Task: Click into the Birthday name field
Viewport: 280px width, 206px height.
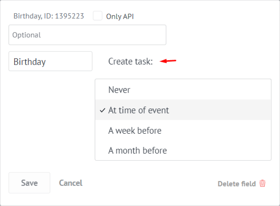Action: click(x=50, y=62)
